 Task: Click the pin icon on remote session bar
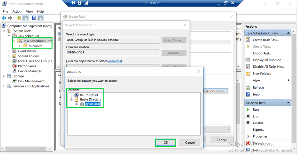click(x=73, y=3)
